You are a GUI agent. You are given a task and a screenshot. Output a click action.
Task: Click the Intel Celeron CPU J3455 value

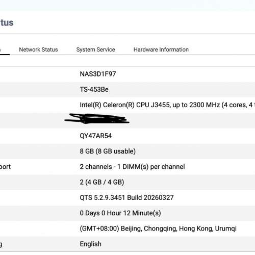(x=167, y=105)
